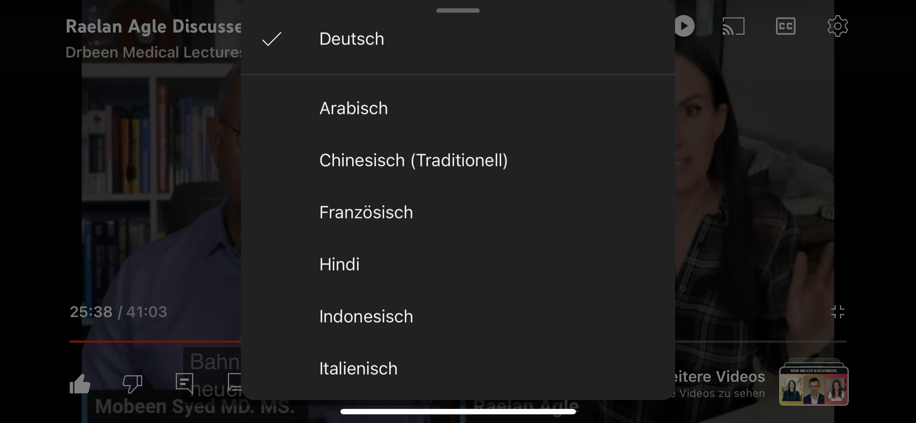
Task: Tap the thumbs up like icon
Action: click(x=80, y=383)
